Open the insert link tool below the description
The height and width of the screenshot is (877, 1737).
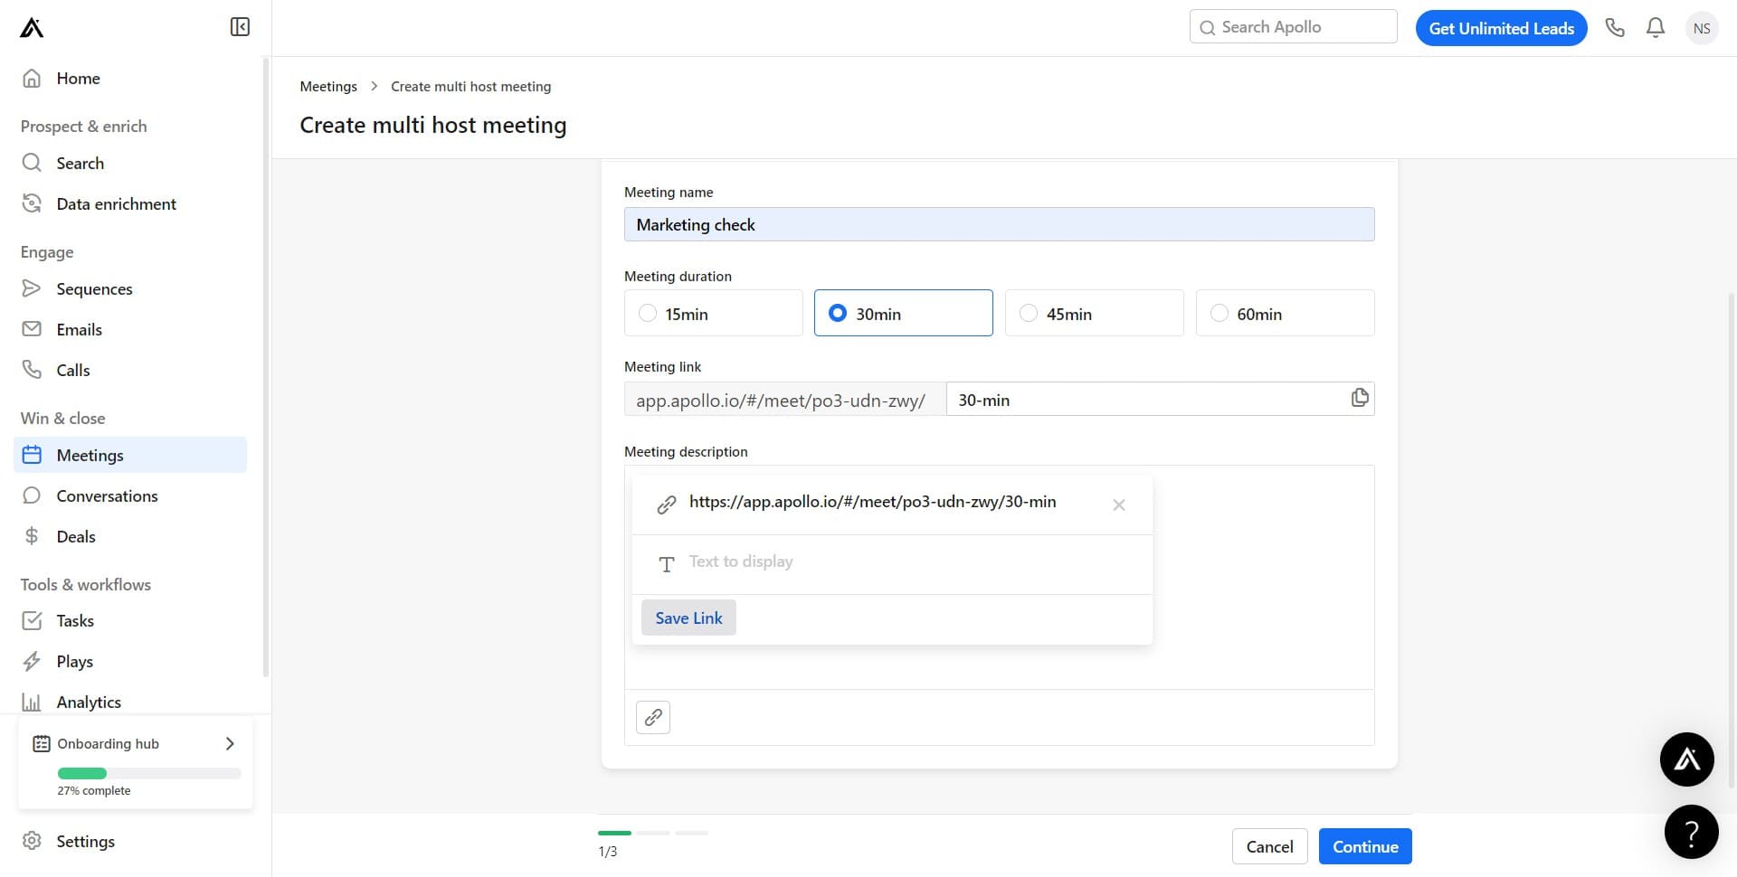click(x=652, y=717)
